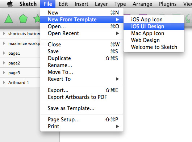Select the maximize workp layer row
Image resolution: width=192 pixels, height=142 pixels.
point(20,43)
